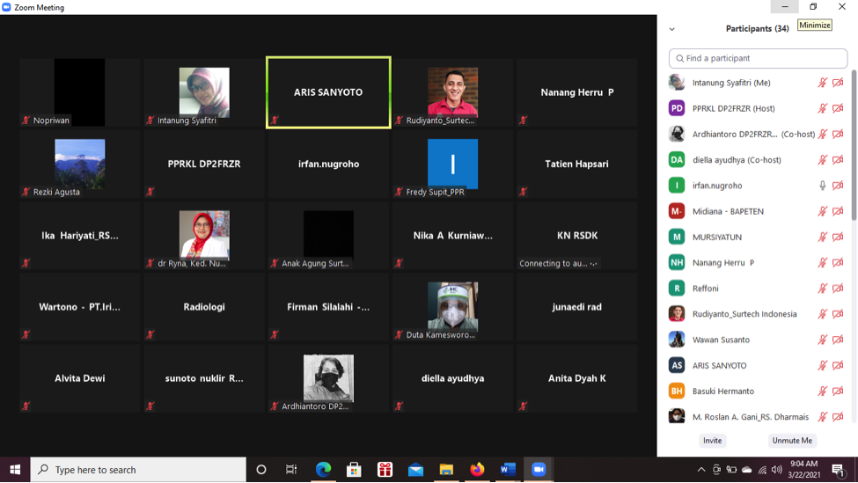Select KN RSDK connecting tile
This screenshot has width=858, height=483.
click(576, 236)
